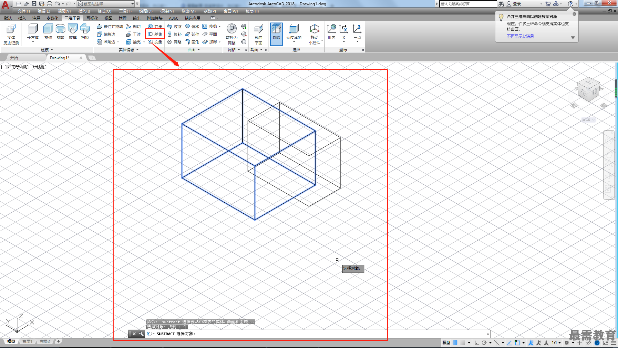Choose the 旋转 (Revolve) tool
Image resolution: width=618 pixels, height=348 pixels.
pyautogui.click(x=61, y=32)
